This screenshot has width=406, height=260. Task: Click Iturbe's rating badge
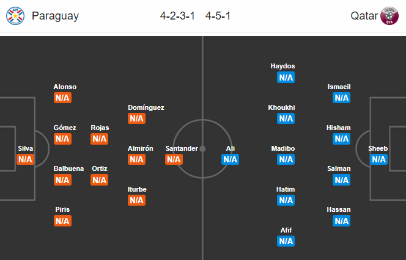(137, 200)
